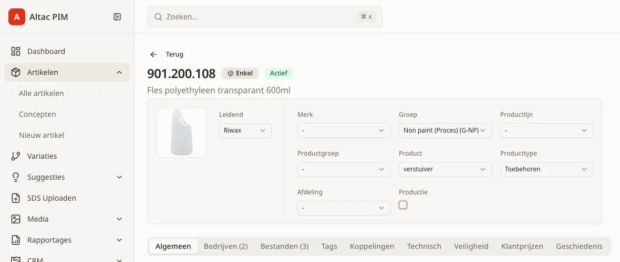The height and width of the screenshot is (262, 620).
Task: Click the Media image icon
Action: coord(16,219)
